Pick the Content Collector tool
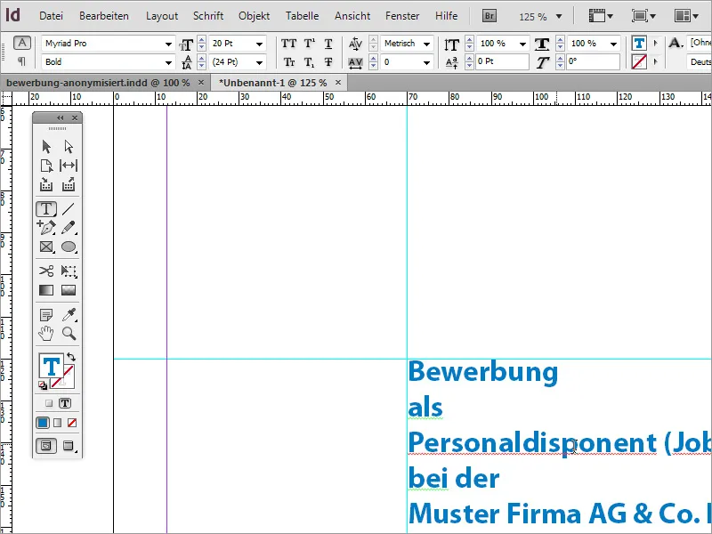Image resolution: width=712 pixels, height=534 pixels. tap(46, 184)
